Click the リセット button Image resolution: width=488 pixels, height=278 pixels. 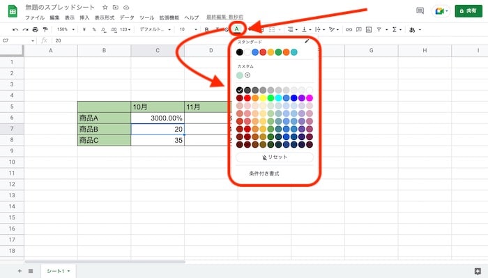point(275,157)
